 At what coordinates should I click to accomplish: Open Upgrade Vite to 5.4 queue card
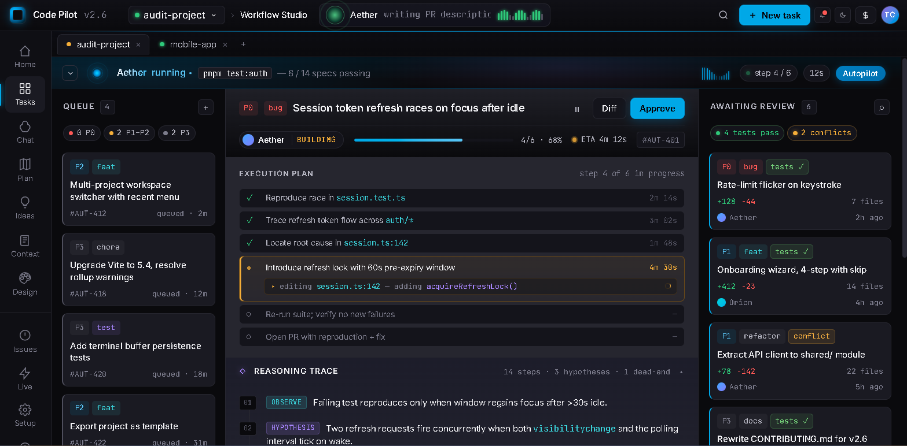pos(138,269)
